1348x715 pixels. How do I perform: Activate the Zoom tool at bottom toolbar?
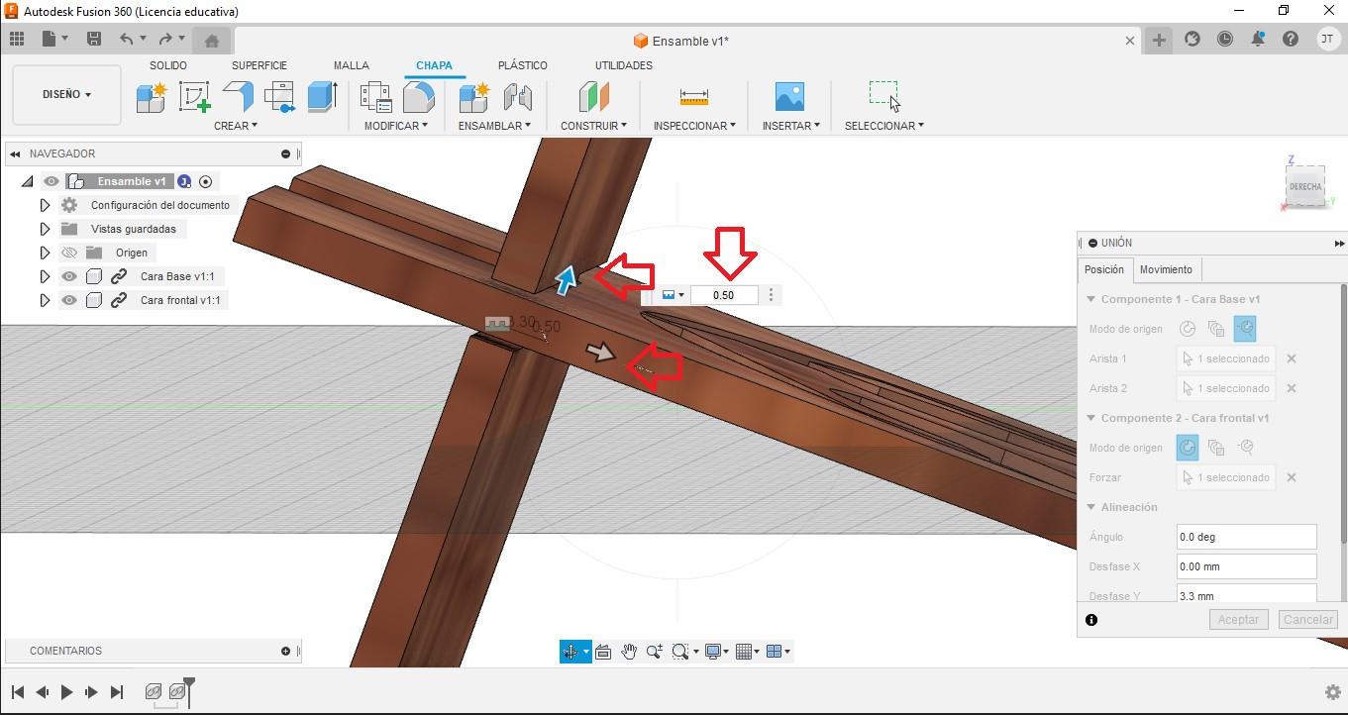654,651
